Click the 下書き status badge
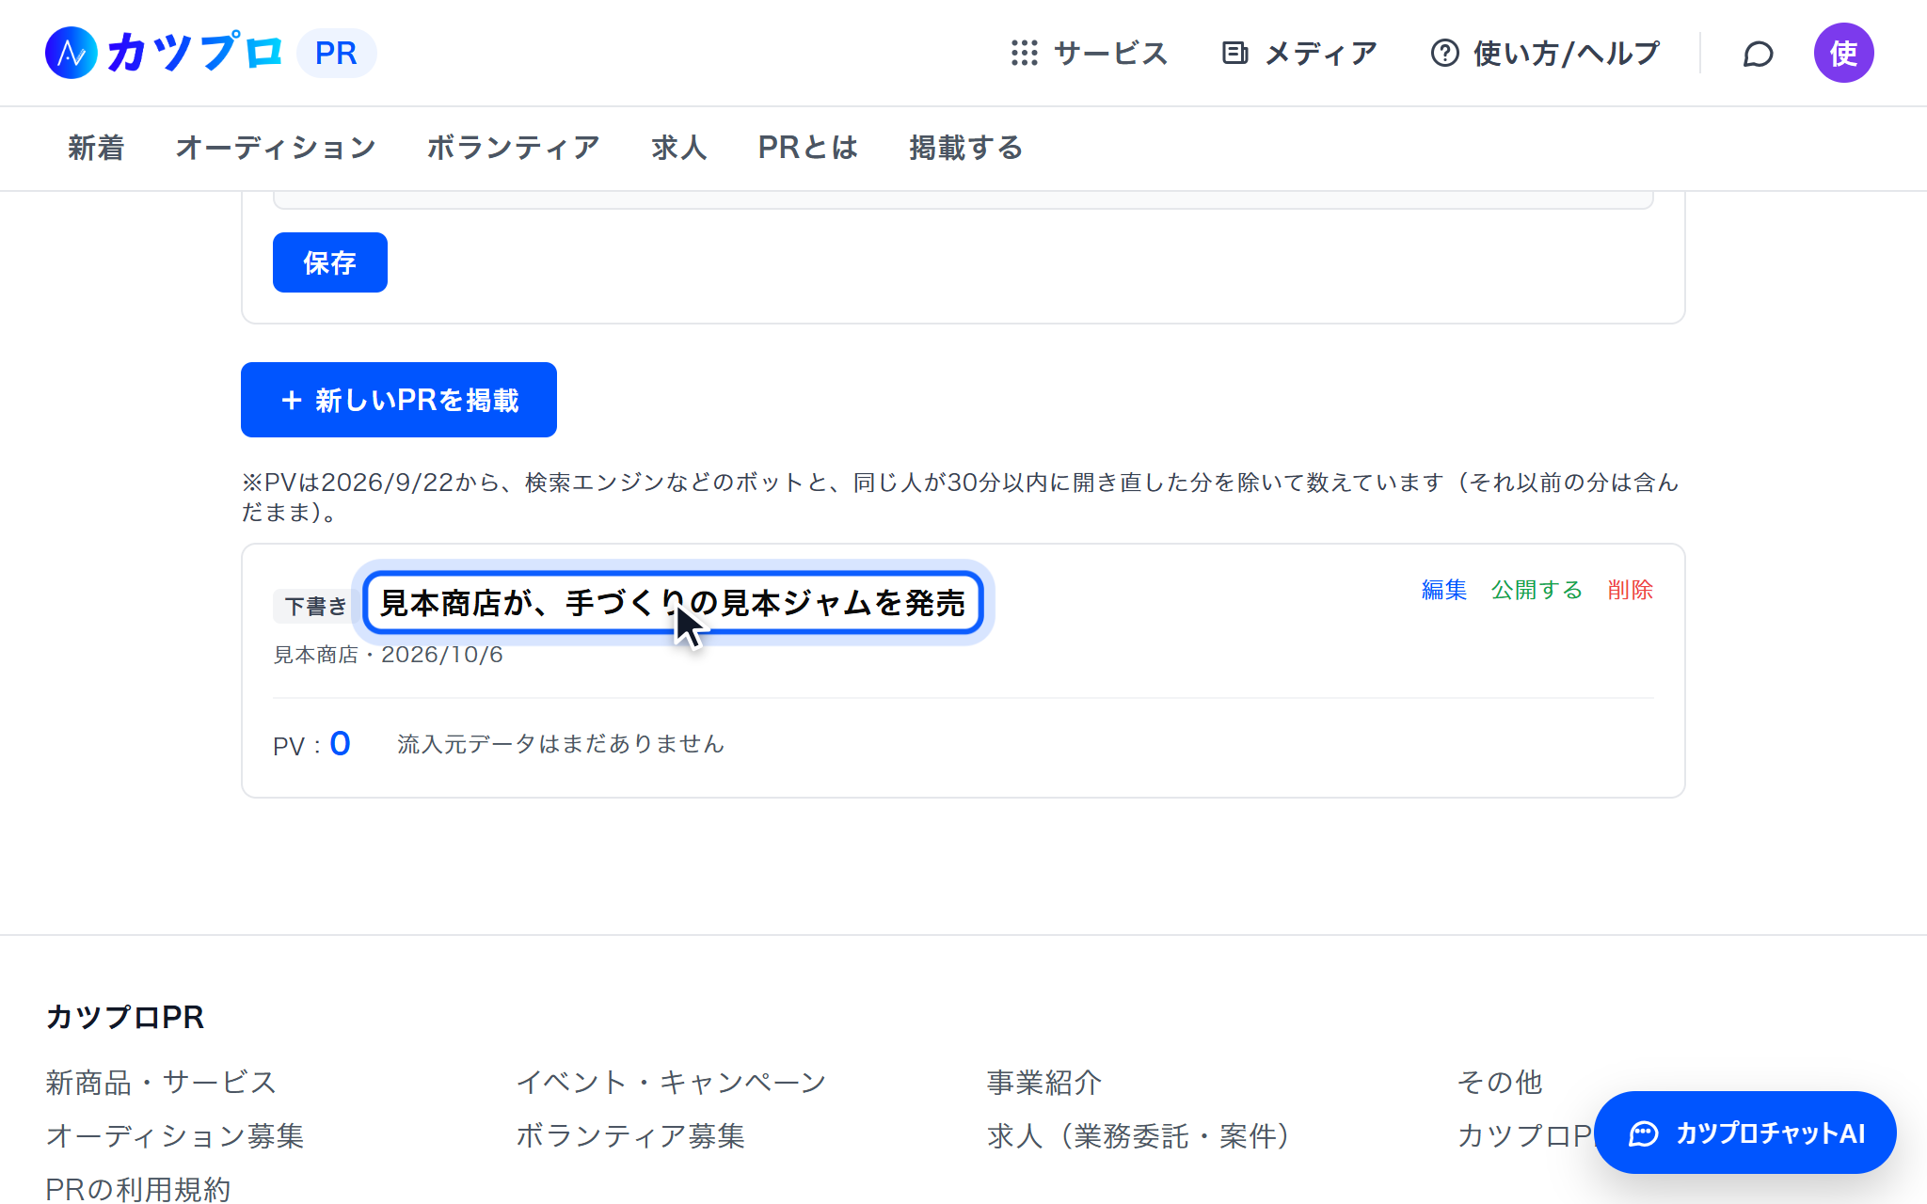Image resolution: width=1927 pixels, height=1204 pixels. (314, 606)
